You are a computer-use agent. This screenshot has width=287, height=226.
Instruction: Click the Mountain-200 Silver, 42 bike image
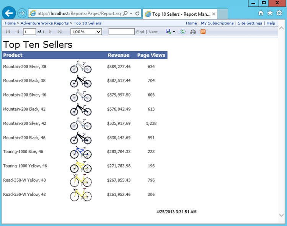point(81,124)
